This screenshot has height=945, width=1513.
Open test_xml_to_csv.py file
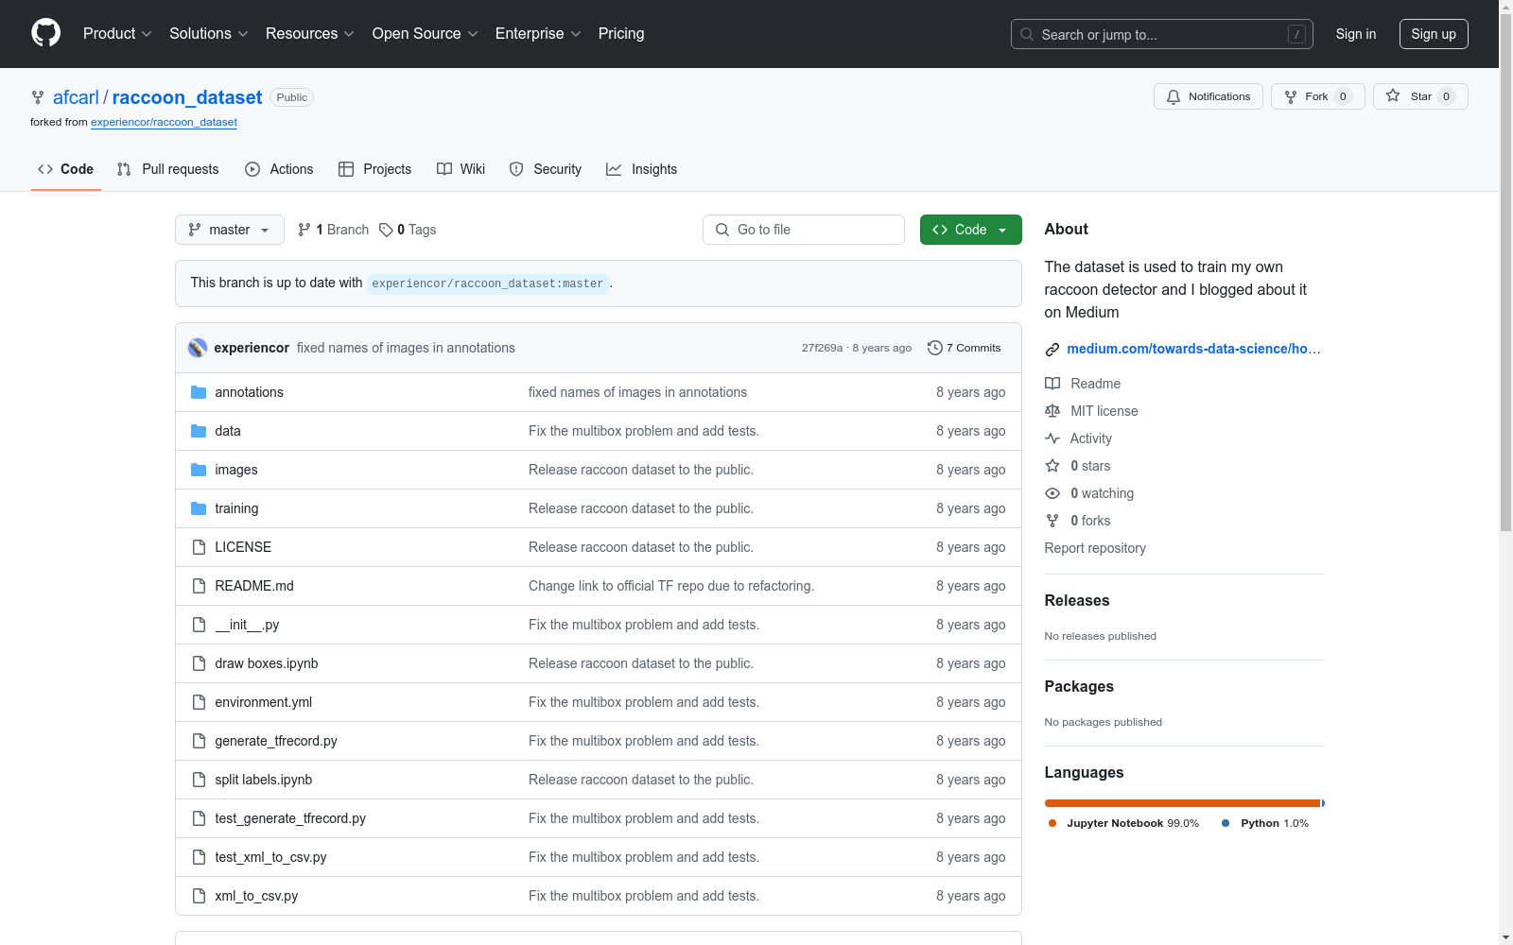(270, 857)
